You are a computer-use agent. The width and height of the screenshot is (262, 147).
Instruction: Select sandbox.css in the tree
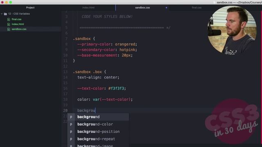[x=19, y=29]
